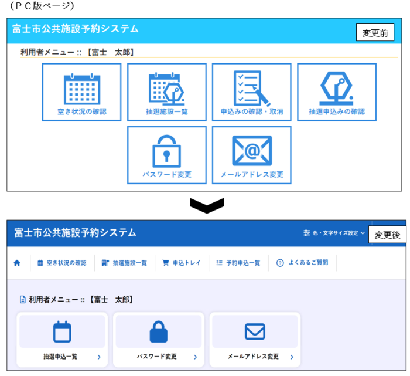Screen dimensions: 410x376
Task: Open the old メールアドレス変更 envelope tile
Action: tap(251, 155)
